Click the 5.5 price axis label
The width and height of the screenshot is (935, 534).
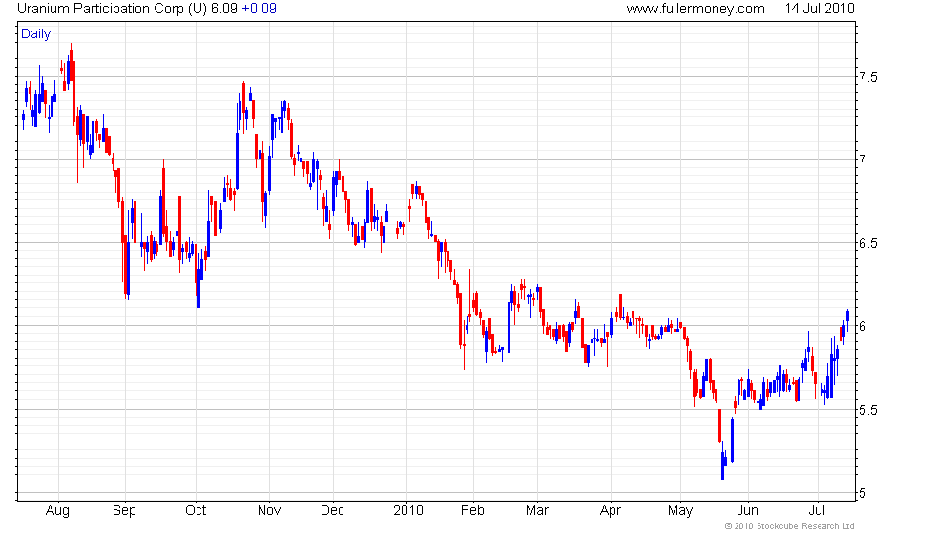point(867,410)
